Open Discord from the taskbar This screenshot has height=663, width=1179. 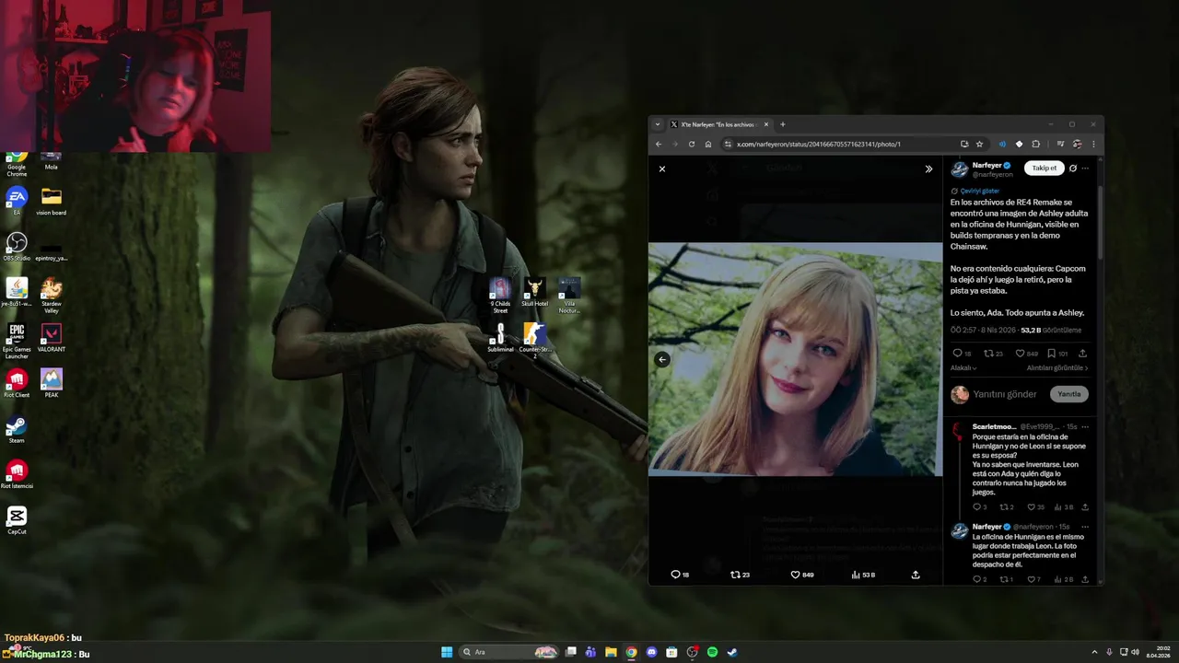tap(652, 652)
